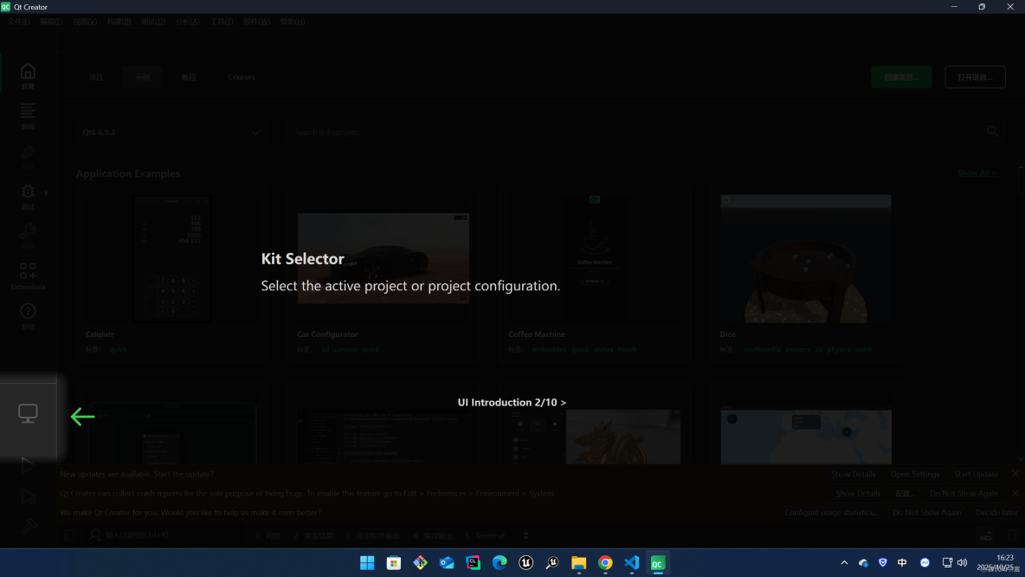Click Show Details for updates notification
Screen dimensions: 1025x577
853,474
